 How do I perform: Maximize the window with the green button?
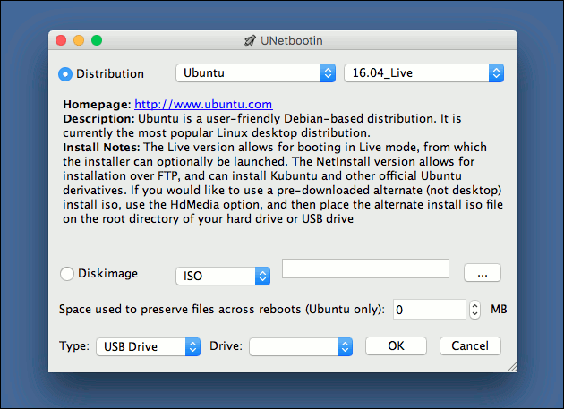97,40
